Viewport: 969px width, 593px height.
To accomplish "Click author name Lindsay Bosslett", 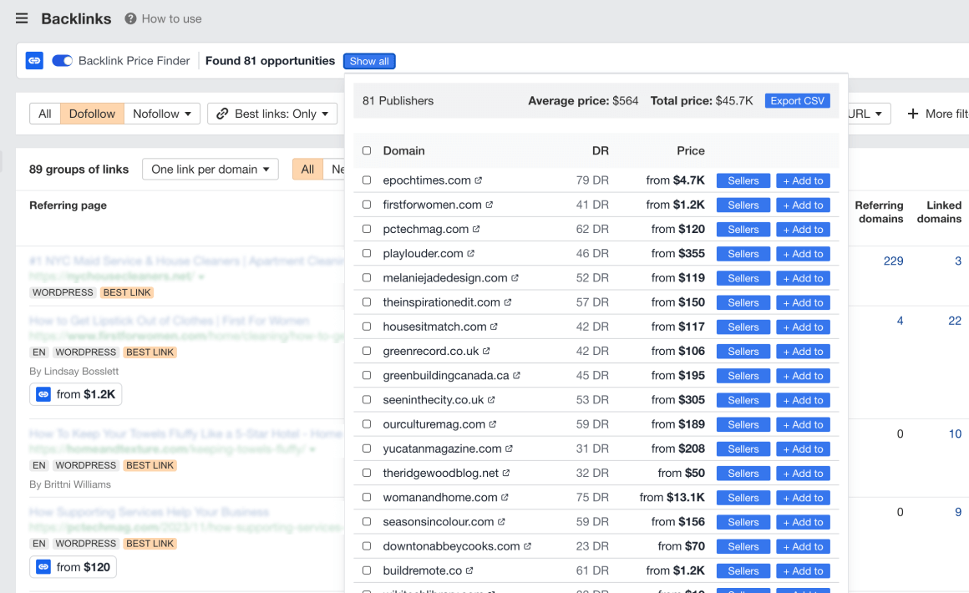I will point(82,371).
